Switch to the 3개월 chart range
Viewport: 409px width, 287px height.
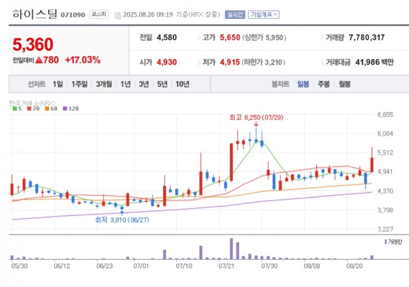point(104,84)
